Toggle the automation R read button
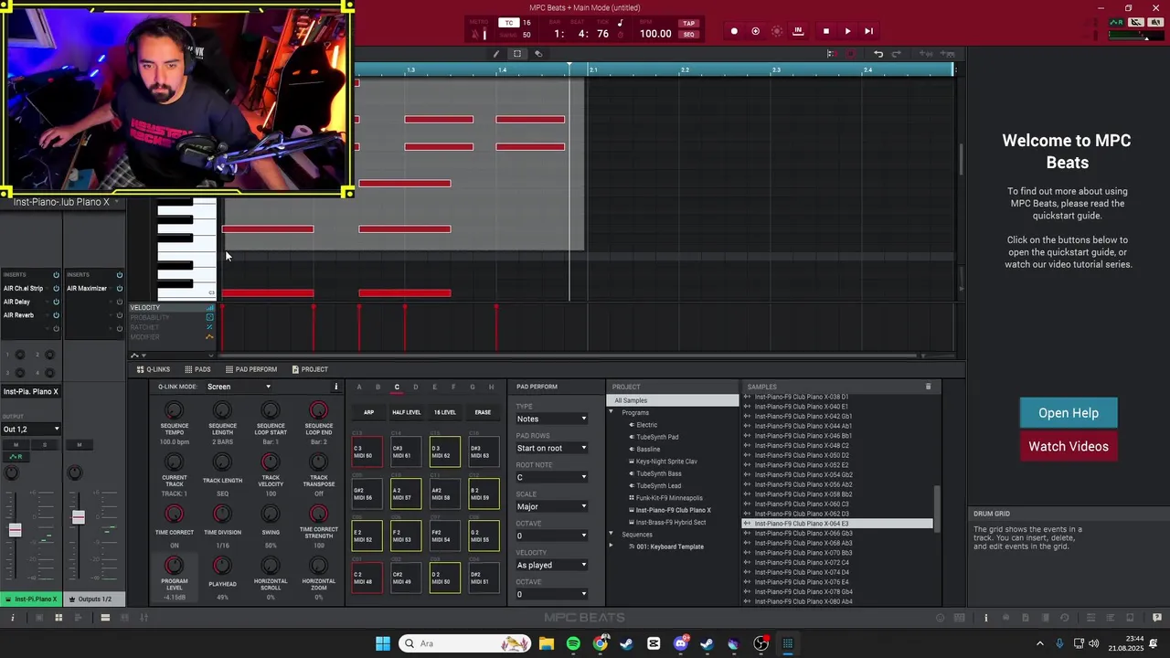The image size is (1170, 658). tap(16, 456)
